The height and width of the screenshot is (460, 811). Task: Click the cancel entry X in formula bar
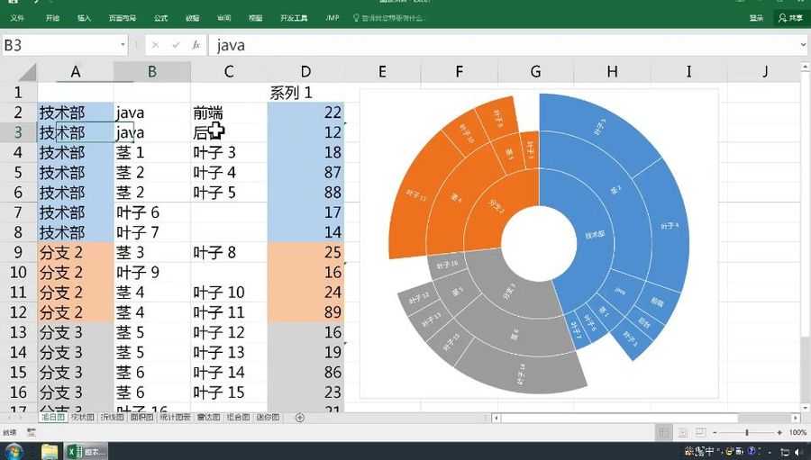(x=155, y=46)
